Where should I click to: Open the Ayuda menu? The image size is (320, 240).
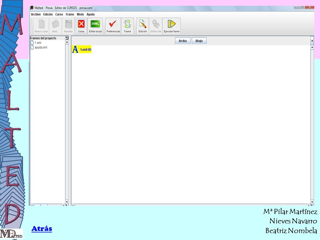click(91, 14)
